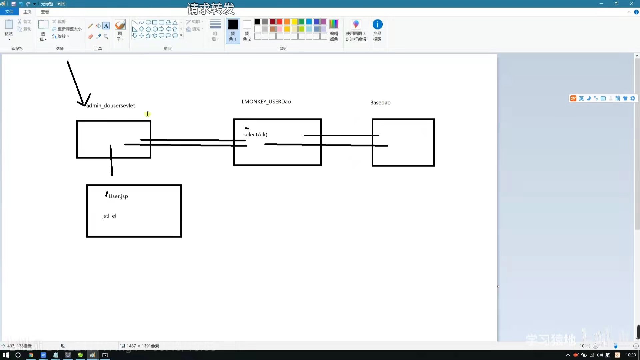Image resolution: width=640 pixels, height=360 pixels.
Task: Expand the shapes gallery more button
Action: tap(181, 36)
